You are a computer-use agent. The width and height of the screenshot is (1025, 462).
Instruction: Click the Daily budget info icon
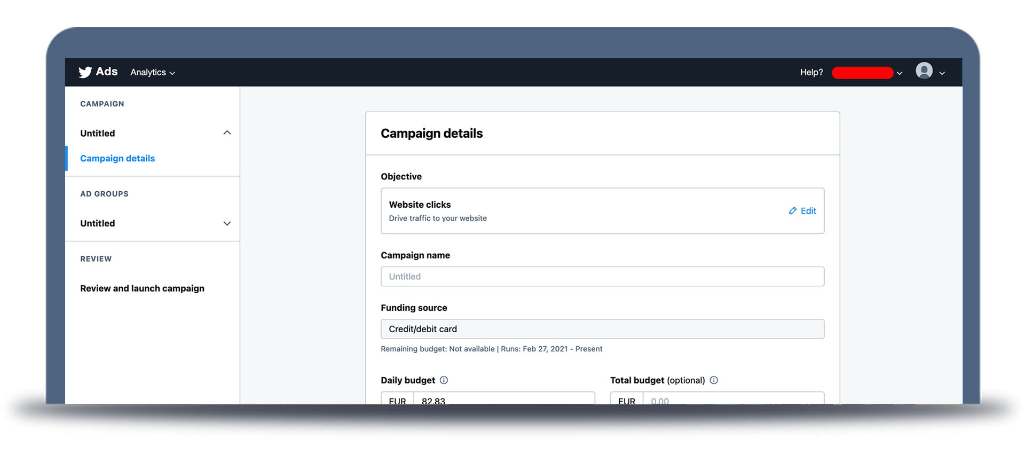point(444,380)
